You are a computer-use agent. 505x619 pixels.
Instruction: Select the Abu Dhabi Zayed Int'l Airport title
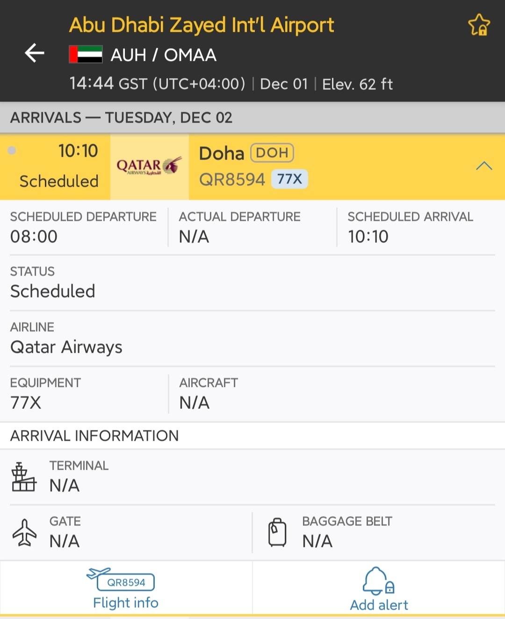202,25
